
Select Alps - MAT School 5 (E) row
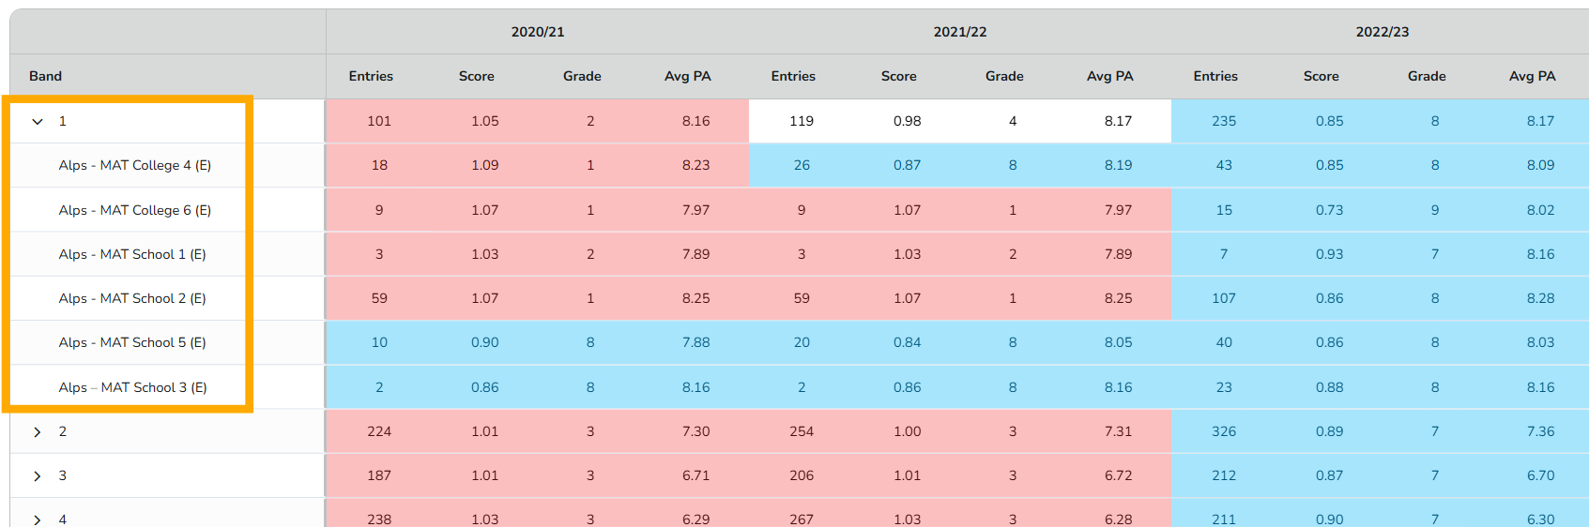point(132,342)
